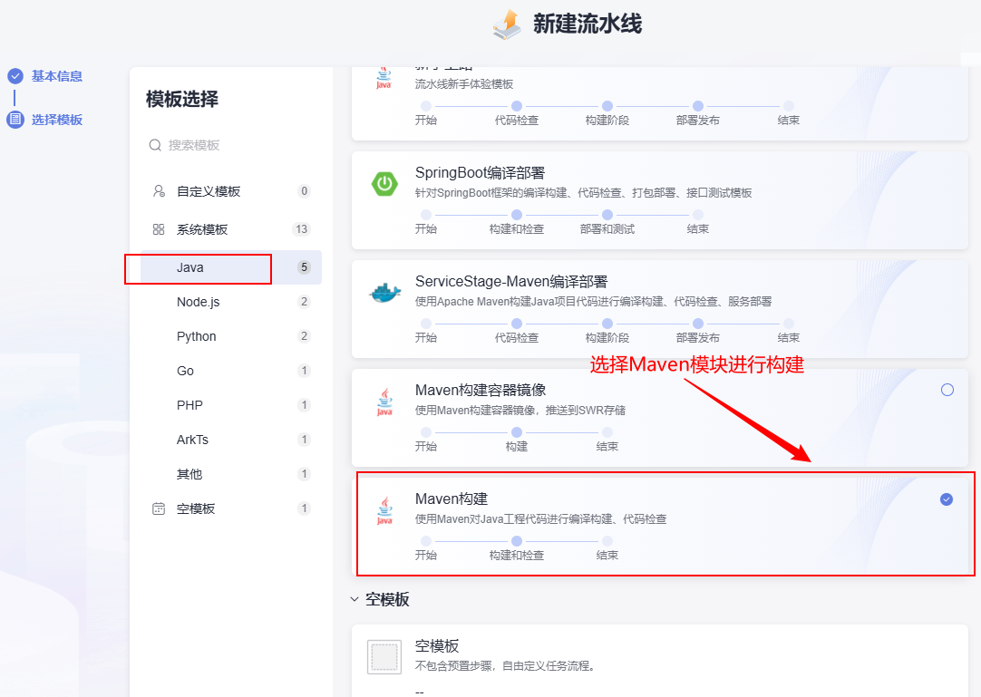Screen dimensions: 981x697
Task: Go to the 基本信息 step
Action: coord(57,76)
